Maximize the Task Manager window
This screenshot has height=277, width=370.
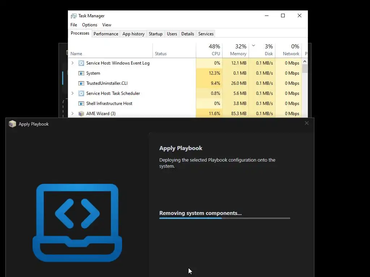(283, 16)
